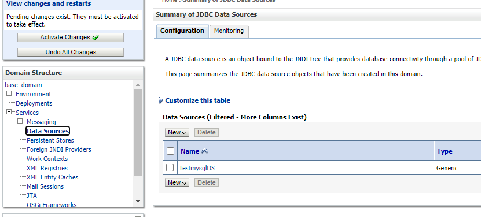This screenshot has width=481, height=217.
Task: Open Environment in Domain Structure
Action: coord(34,94)
